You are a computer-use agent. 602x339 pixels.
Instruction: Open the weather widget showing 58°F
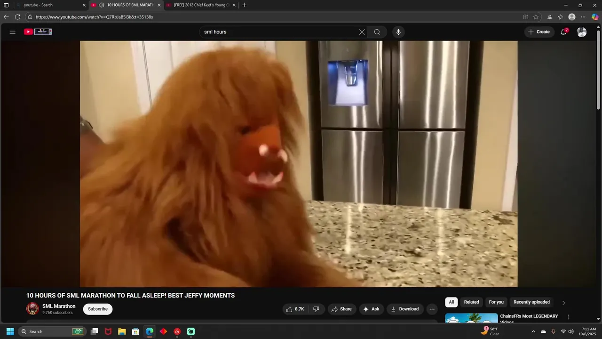click(x=490, y=331)
